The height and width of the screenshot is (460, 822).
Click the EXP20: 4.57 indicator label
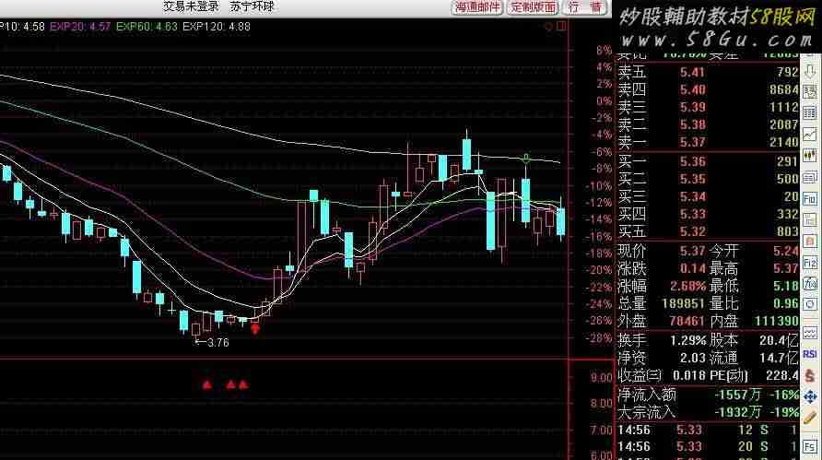point(80,26)
